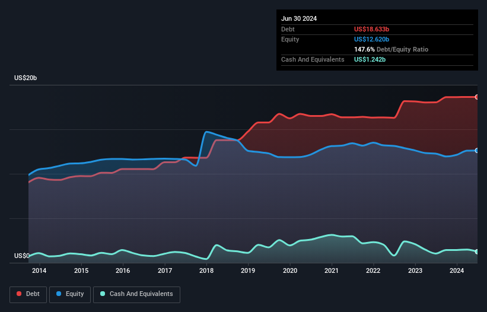Click the US$1.242b cash value
487x312 pixels.
coord(370,59)
